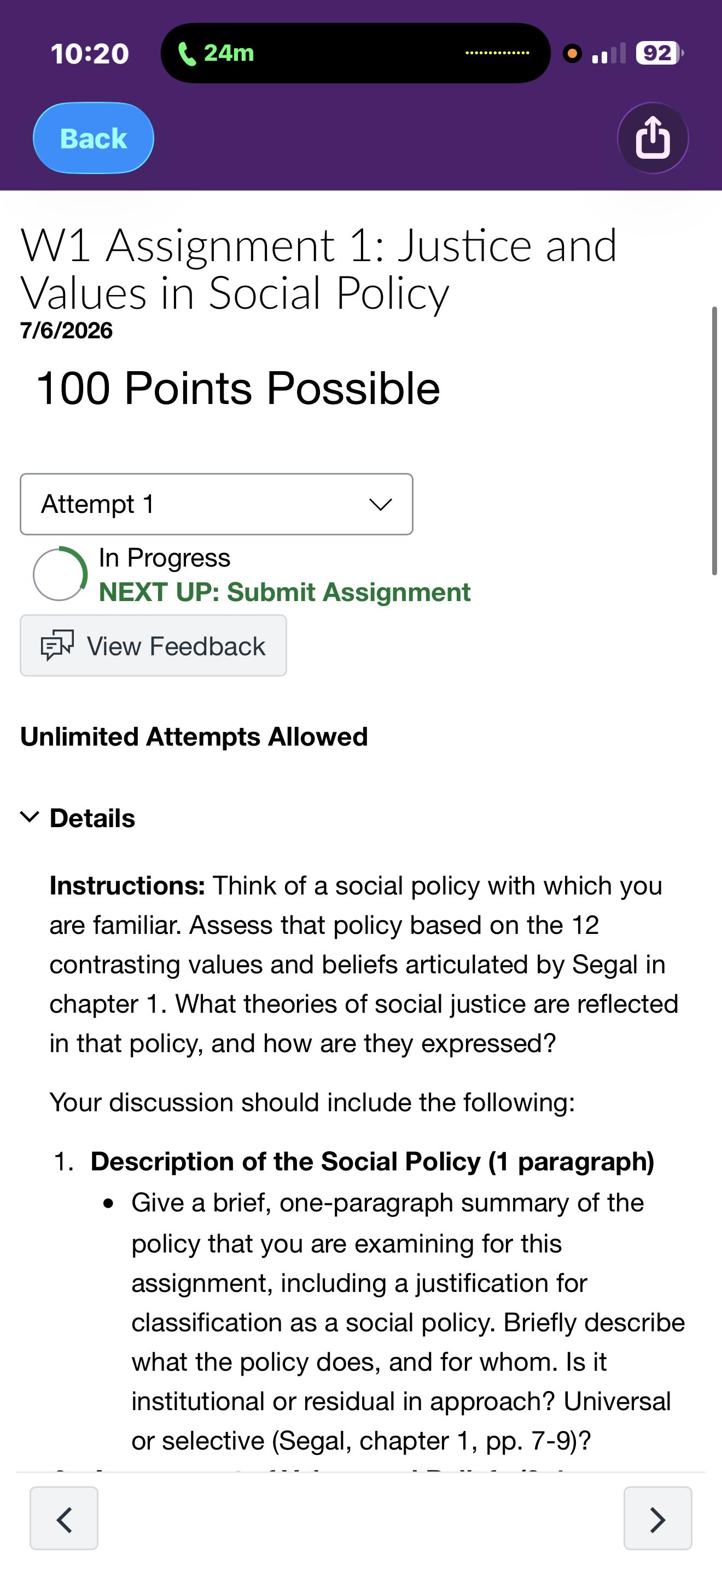
Task: Open View Feedback
Action: [153, 645]
